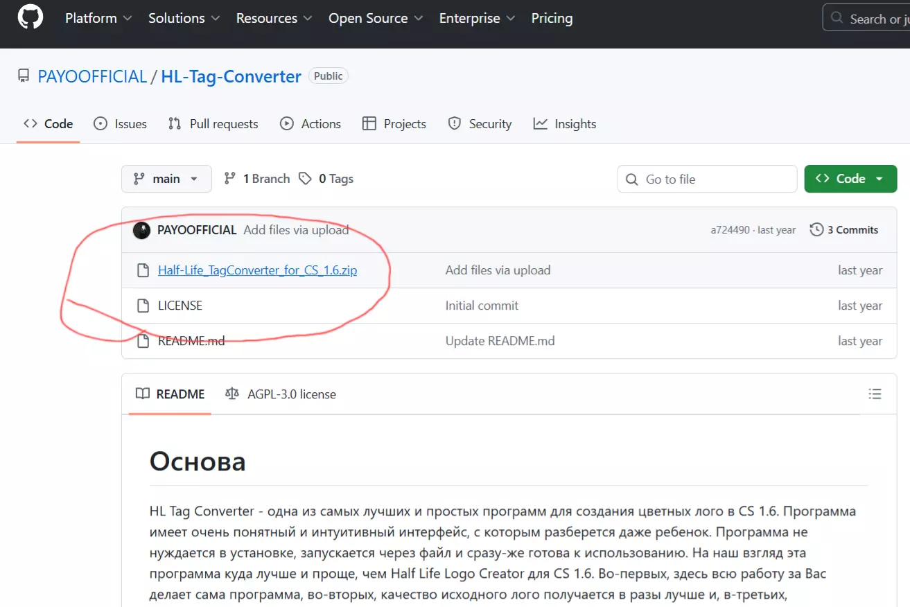Screen dimensions: 910x607
Task: Open the PAYOOFFICIAL owner profile link
Action: 92,76
